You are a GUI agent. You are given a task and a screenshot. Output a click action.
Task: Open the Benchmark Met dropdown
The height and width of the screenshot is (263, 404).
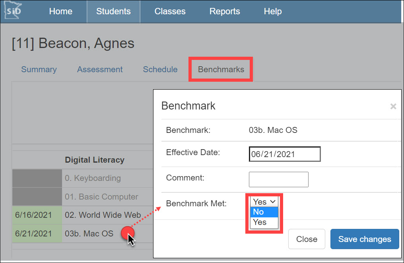[x=264, y=202]
